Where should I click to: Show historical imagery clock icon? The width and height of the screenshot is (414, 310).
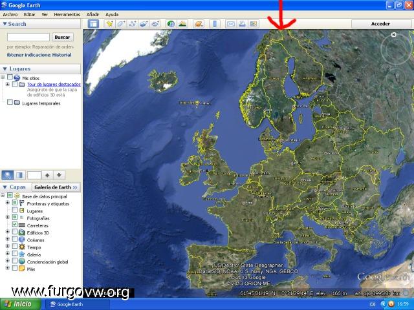[x=171, y=24]
